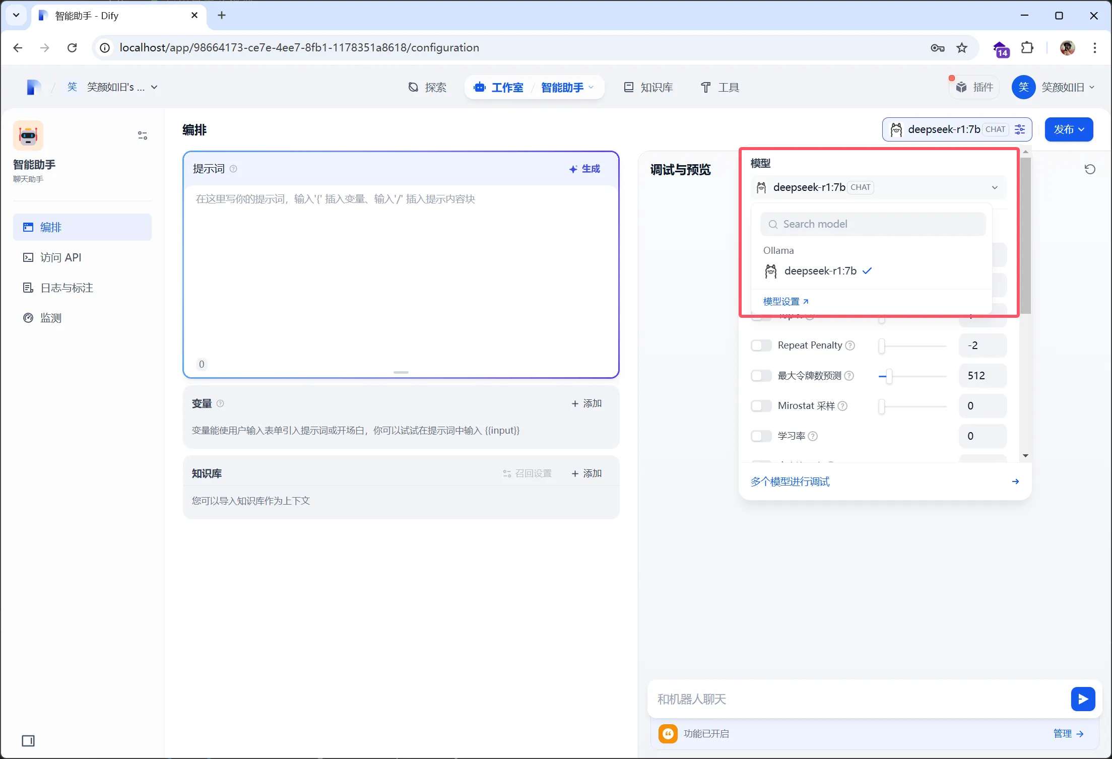The image size is (1112, 759).
Task: Click the site info icon in address bar
Action: click(105, 48)
